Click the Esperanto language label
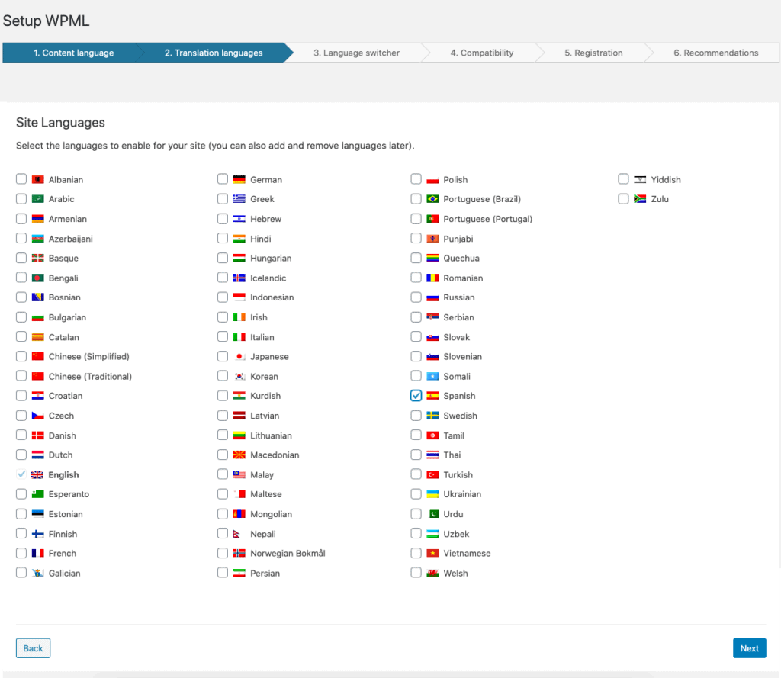The width and height of the screenshot is (781, 678). click(x=69, y=494)
